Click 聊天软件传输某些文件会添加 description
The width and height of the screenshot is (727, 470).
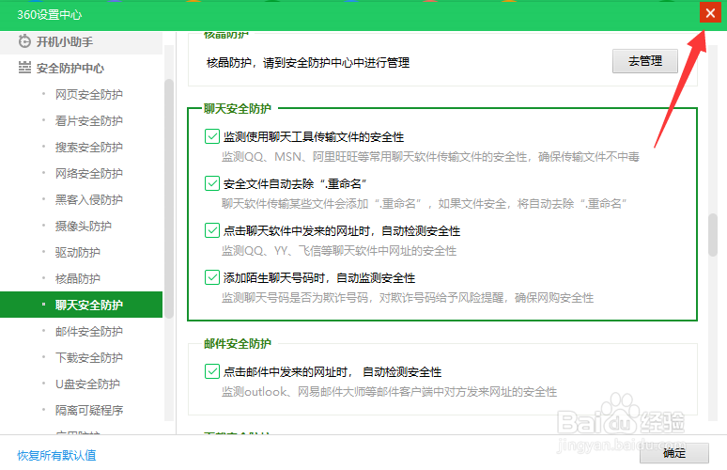point(425,204)
